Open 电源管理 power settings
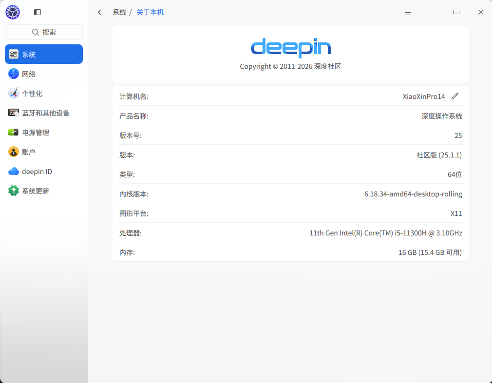Viewport: 492px width, 383px height. click(44, 132)
